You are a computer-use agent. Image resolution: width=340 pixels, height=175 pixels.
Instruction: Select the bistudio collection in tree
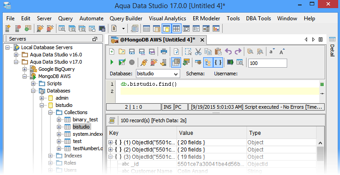[x=81, y=127]
